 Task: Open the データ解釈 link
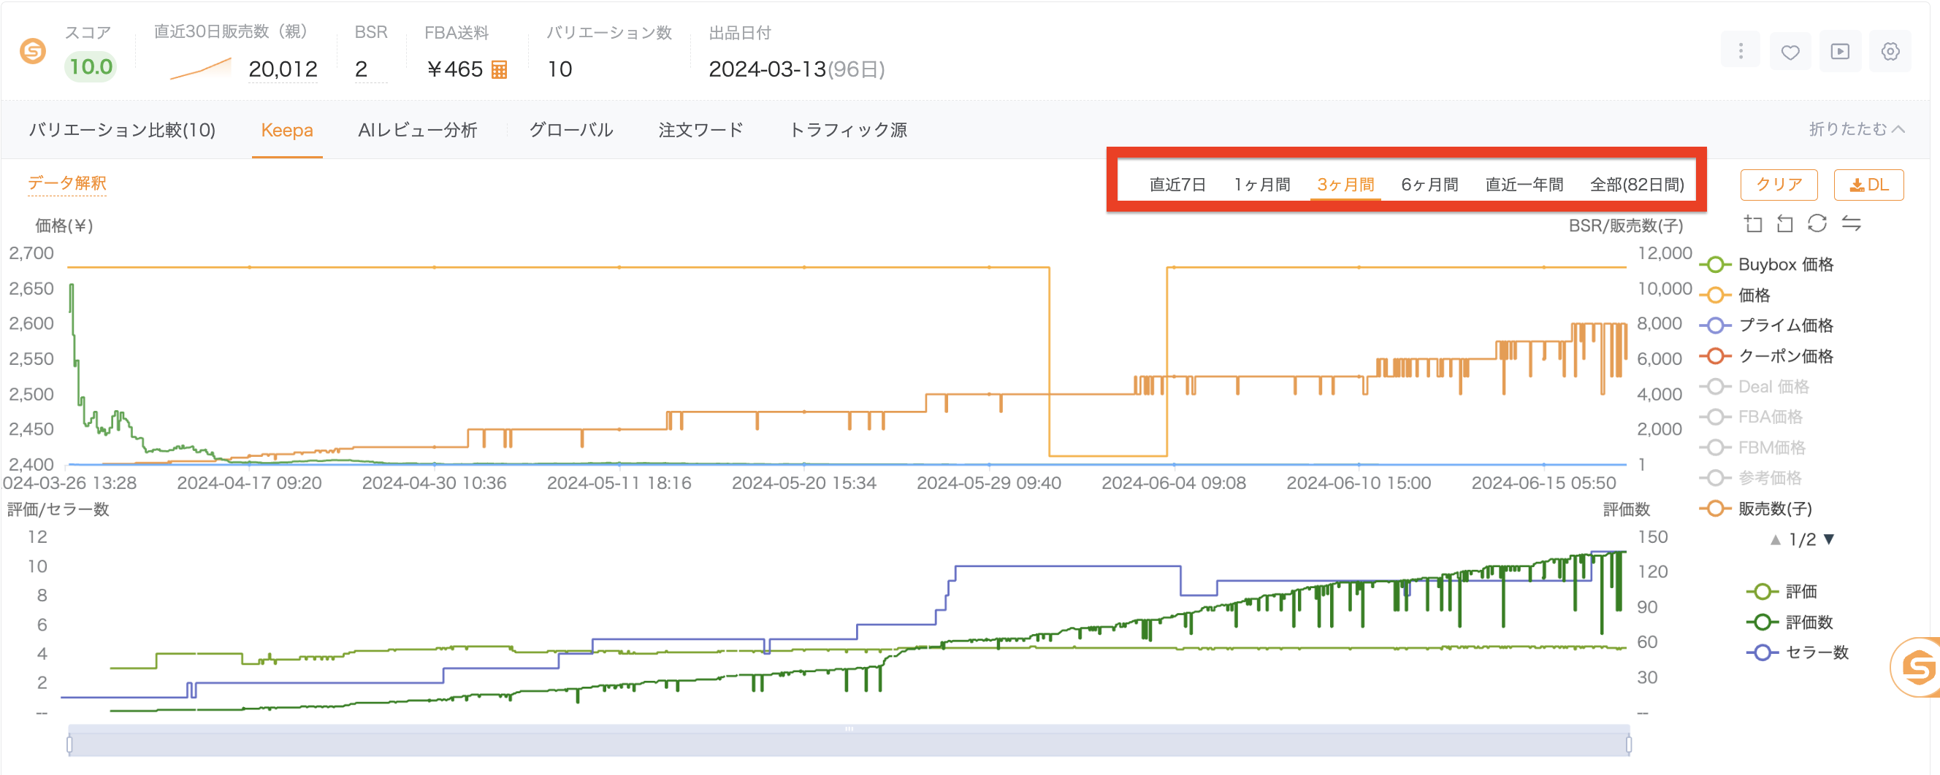pos(67,183)
